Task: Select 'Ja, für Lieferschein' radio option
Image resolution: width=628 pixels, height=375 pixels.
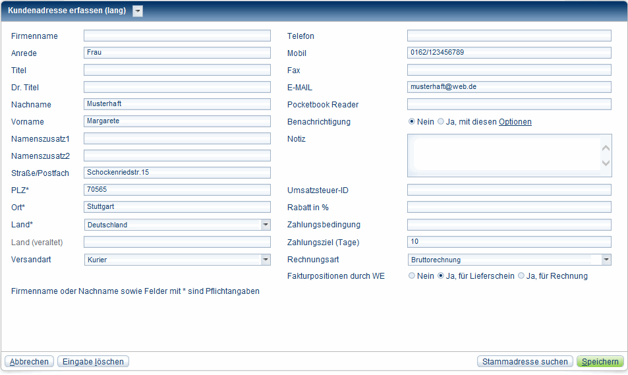Action: point(441,276)
